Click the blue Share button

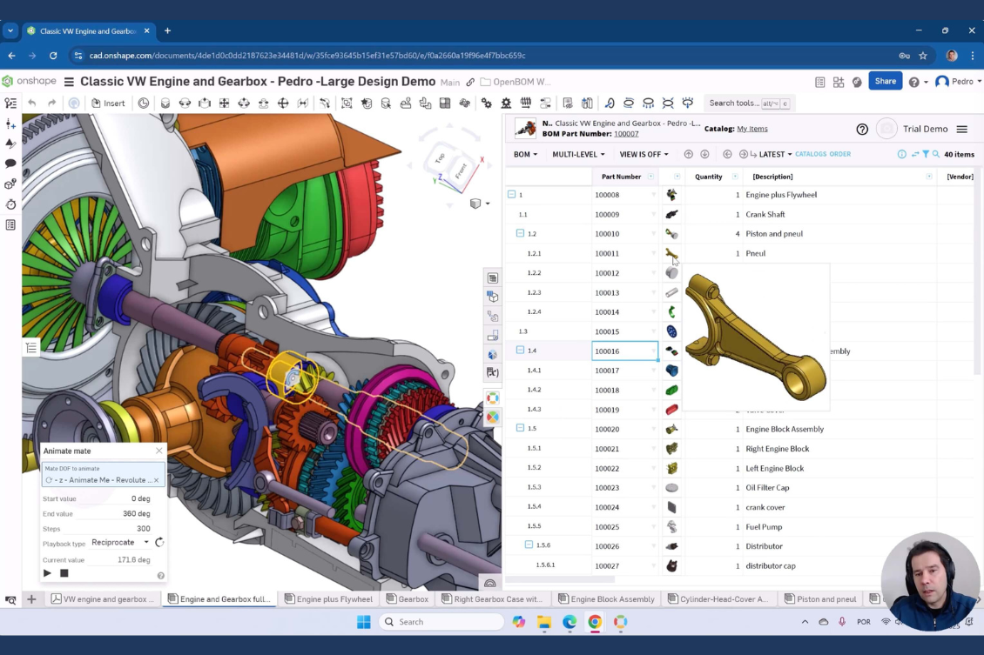(x=885, y=81)
